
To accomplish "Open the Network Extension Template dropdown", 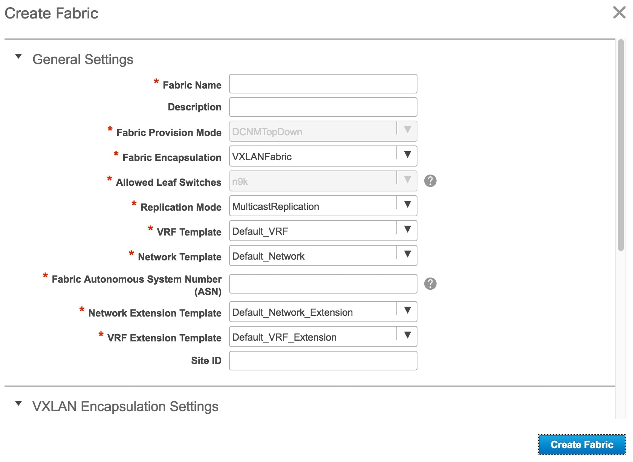I will tap(407, 311).
